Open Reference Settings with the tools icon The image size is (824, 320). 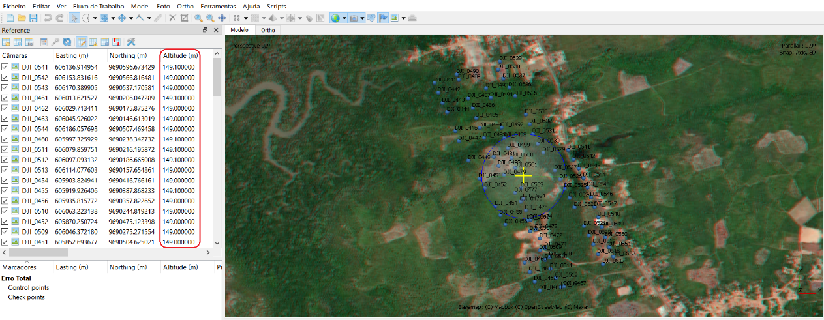[x=130, y=42]
